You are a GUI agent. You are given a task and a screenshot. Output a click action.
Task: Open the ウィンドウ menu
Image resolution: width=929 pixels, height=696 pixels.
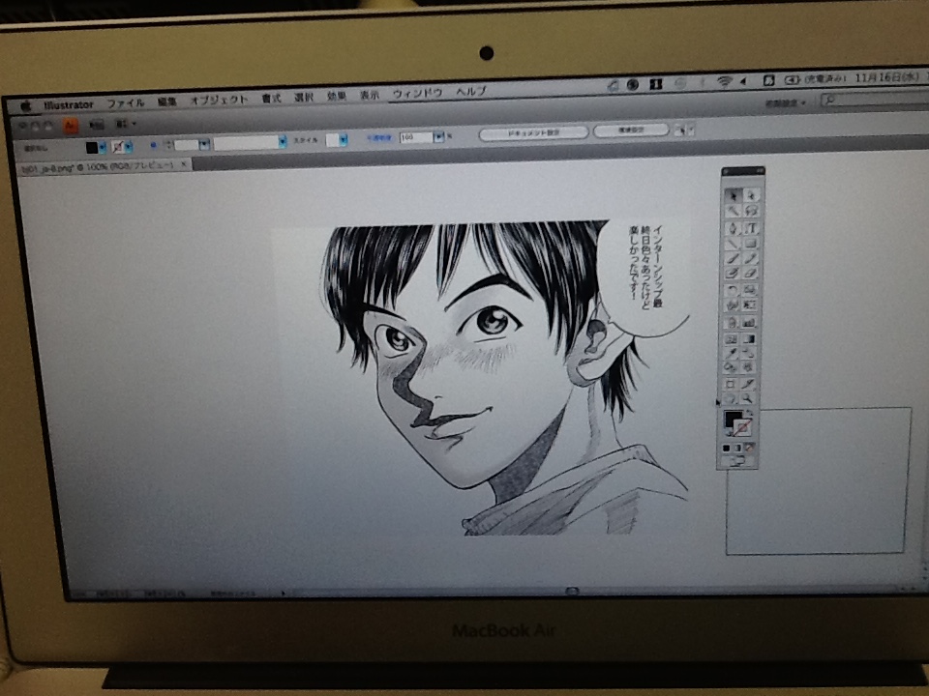point(418,94)
